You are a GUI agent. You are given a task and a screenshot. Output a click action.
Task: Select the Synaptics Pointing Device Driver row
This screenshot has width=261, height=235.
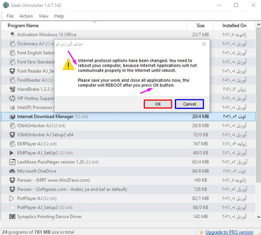(128, 217)
